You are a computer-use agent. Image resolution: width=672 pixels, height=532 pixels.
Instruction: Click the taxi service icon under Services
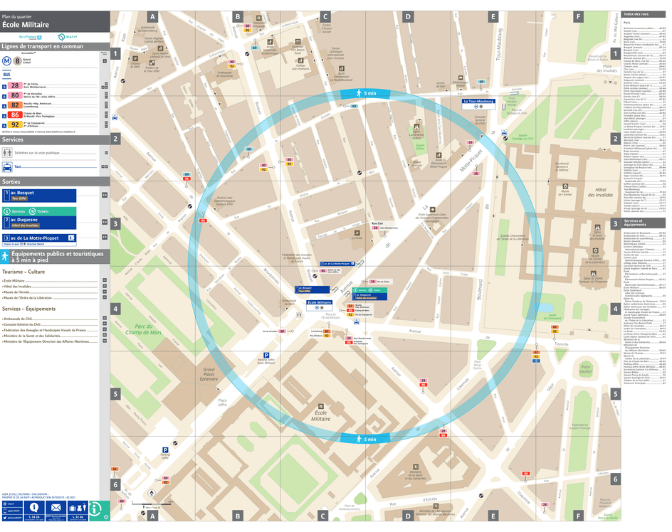click(7, 166)
